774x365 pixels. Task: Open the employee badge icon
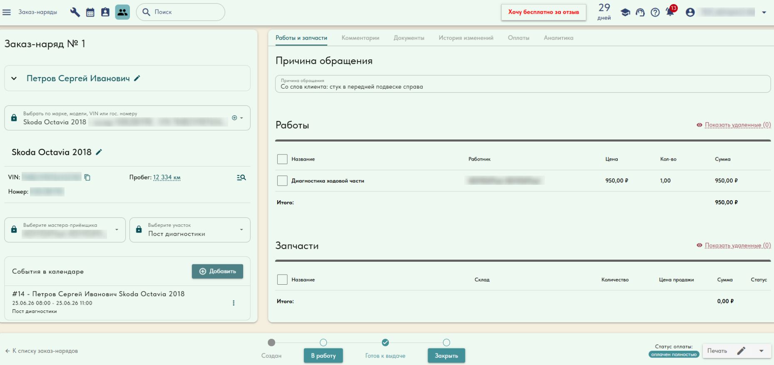click(105, 12)
